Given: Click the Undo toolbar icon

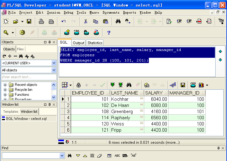Looking at the screenshot, I should (x=64, y=21).
